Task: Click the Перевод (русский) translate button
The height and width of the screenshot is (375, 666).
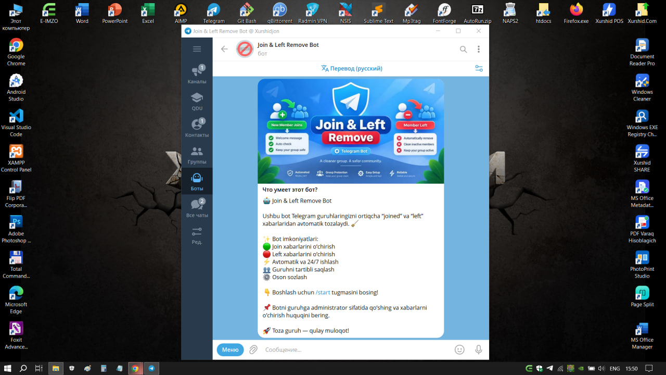Action: tap(352, 68)
